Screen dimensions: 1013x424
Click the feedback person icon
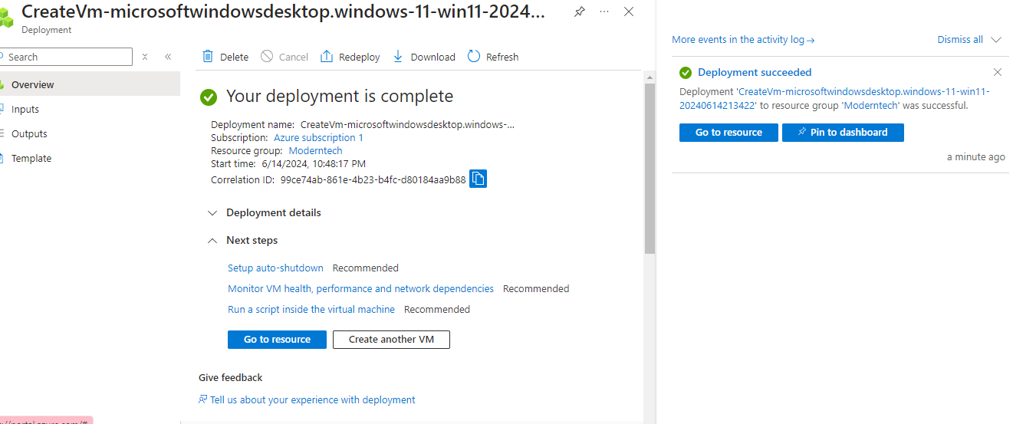click(202, 399)
